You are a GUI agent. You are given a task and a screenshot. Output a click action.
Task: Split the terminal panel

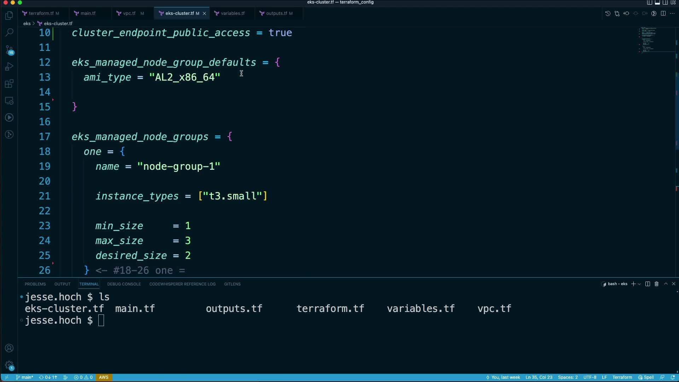click(648, 284)
